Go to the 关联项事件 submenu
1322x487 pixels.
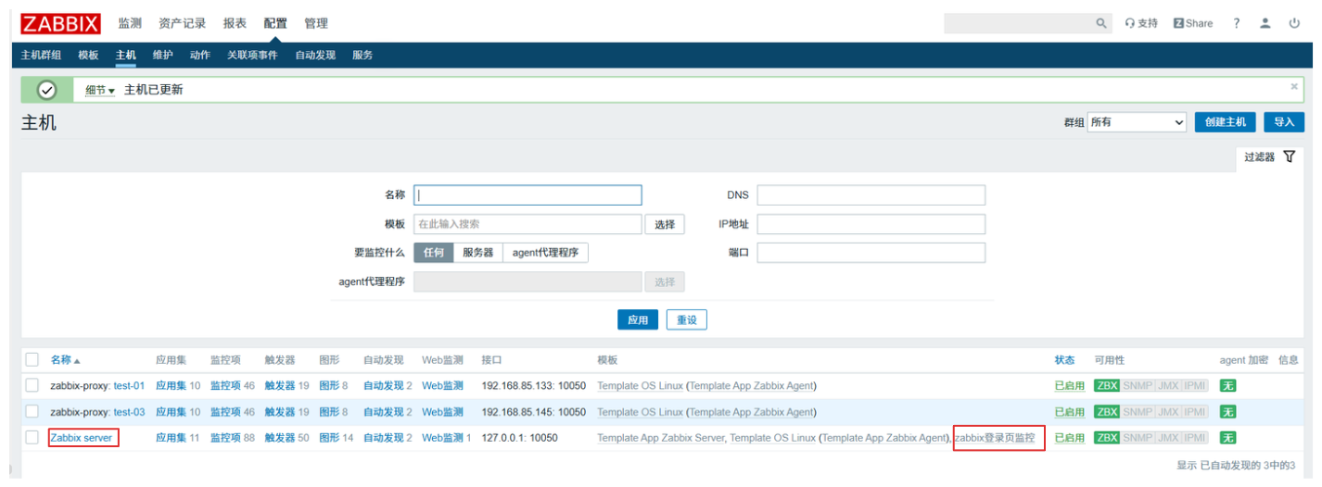pyautogui.click(x=252, y=56)
